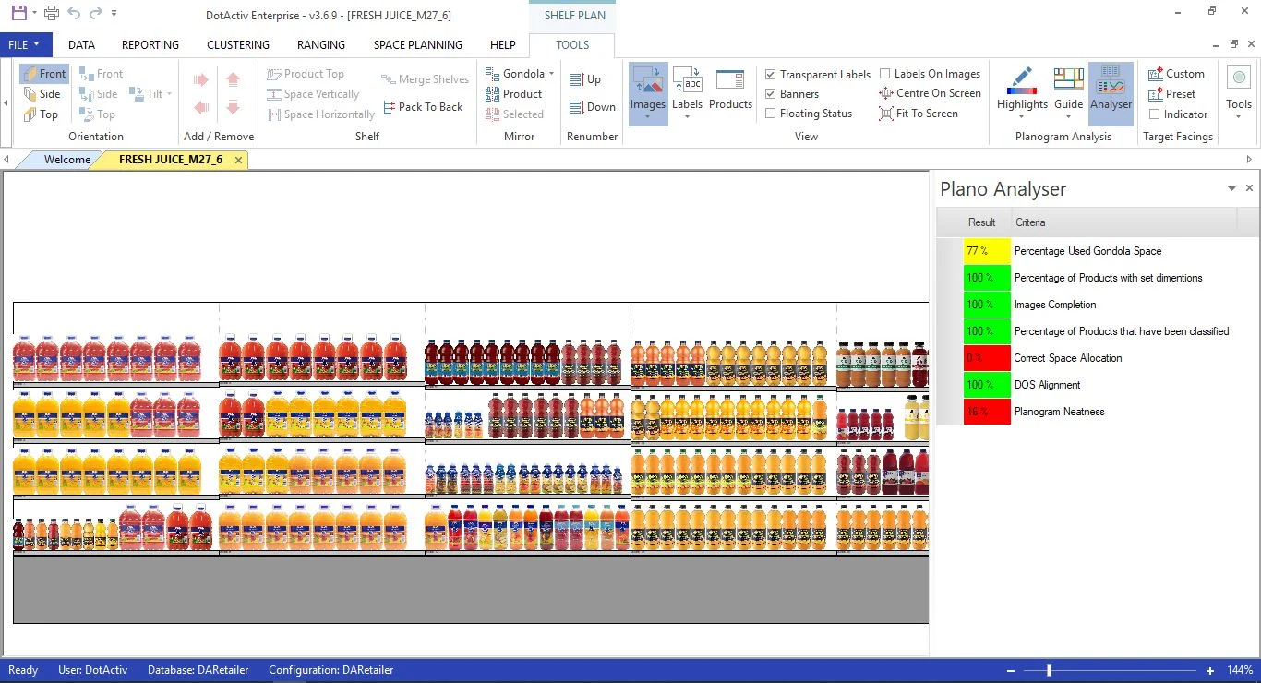The image size is (1261, 683).
Task: Open the Labels dropdown arrow
Action: 687,116
